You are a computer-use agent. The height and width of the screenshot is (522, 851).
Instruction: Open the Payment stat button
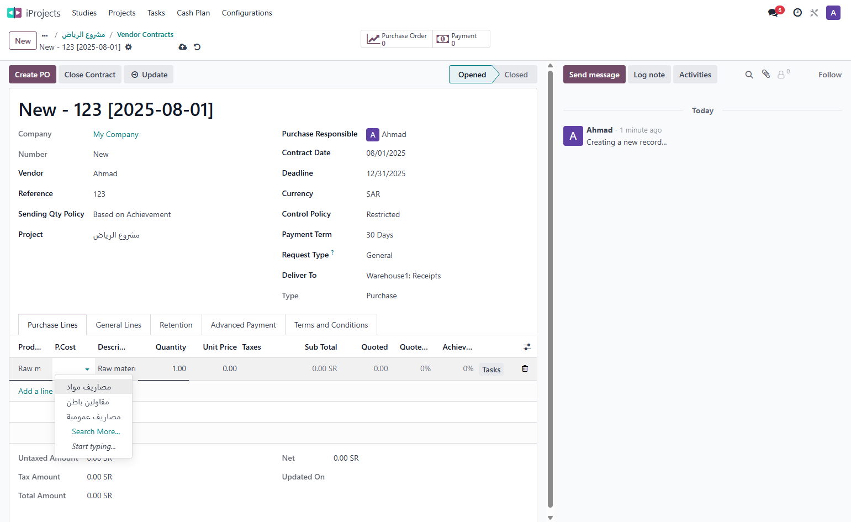tap(461, 39)
